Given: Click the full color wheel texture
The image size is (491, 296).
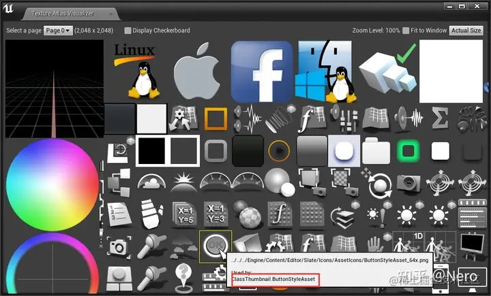Looking at the screenshot, I should pyautogui.click(x=53, y=184).
